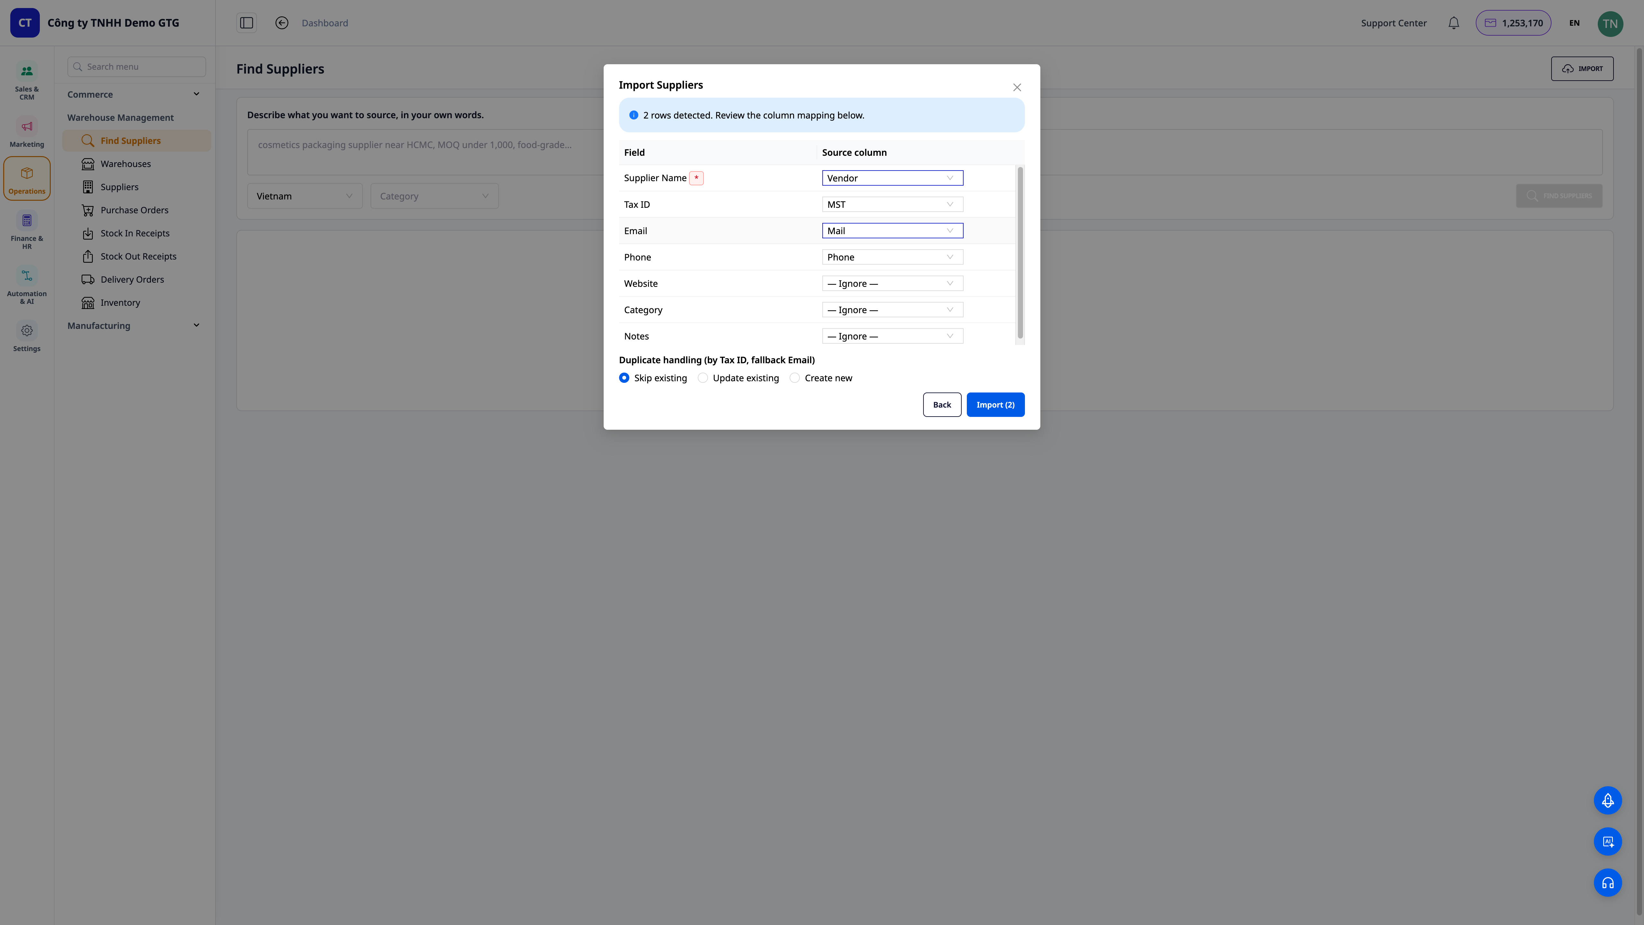Click the Find Suppliers search button

point(1559,196)
